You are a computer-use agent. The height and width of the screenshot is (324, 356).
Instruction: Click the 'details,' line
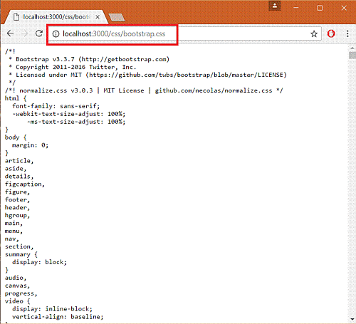(x=19, y=177)
